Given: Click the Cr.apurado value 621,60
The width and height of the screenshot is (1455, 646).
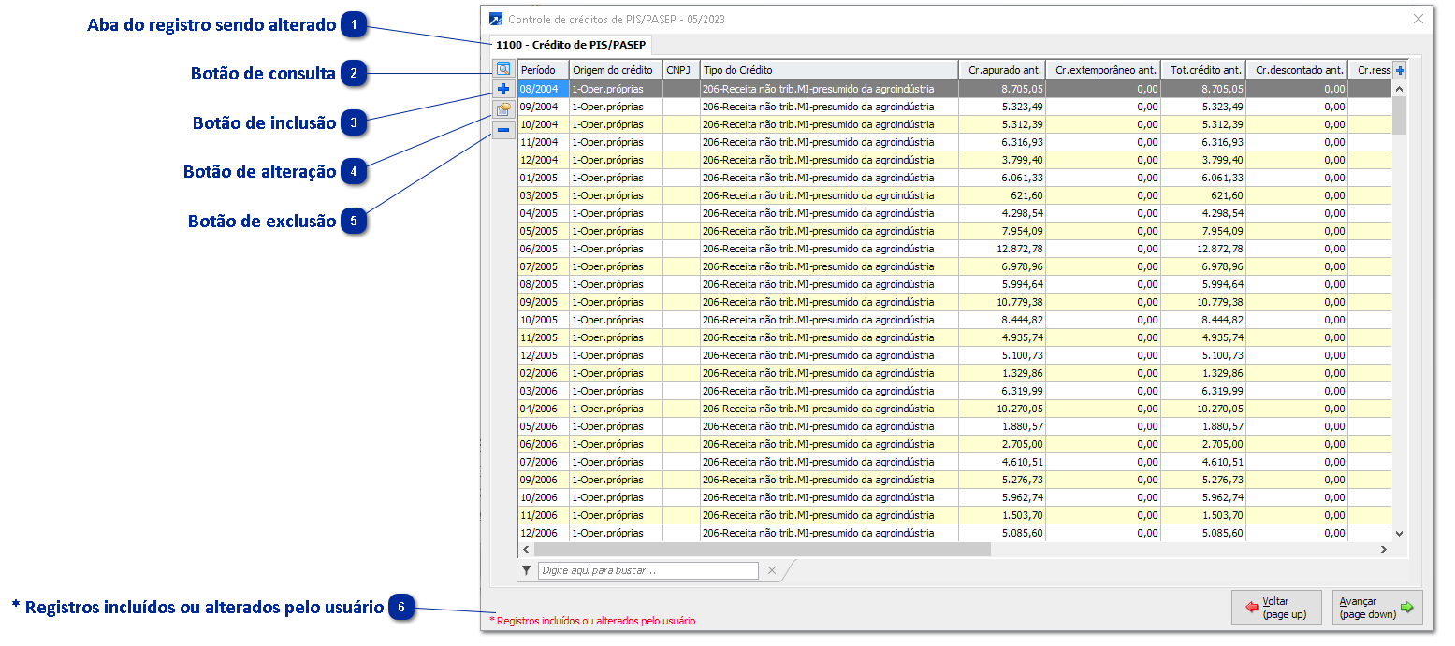Looking at the screenshot, I should click(1026, 195).
